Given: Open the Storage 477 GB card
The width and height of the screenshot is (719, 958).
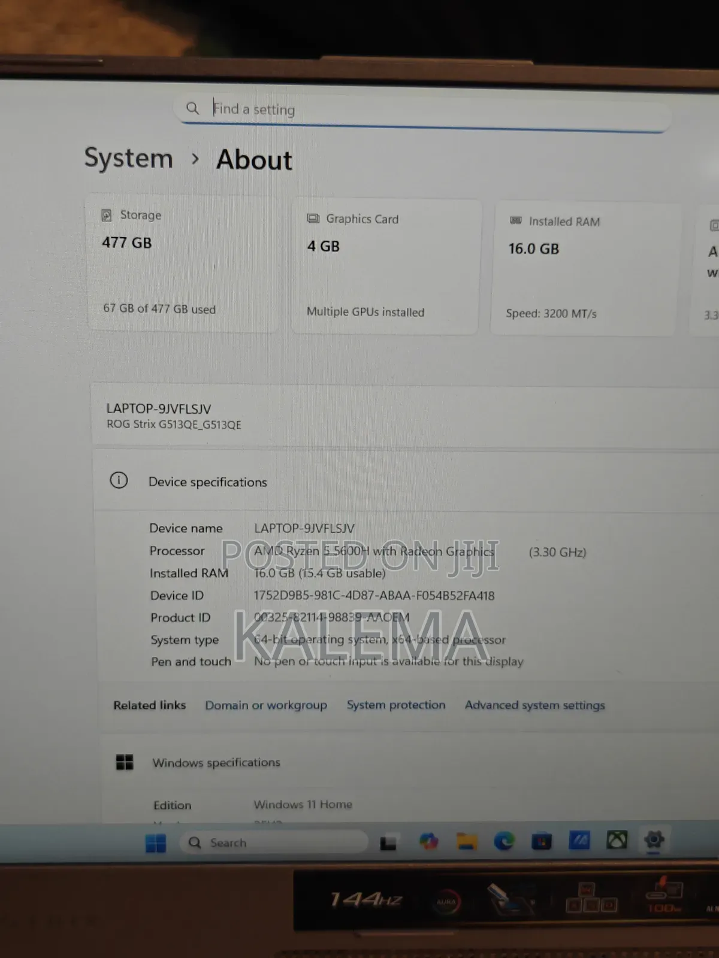Looking at the screenshot, I should point(183,262).
